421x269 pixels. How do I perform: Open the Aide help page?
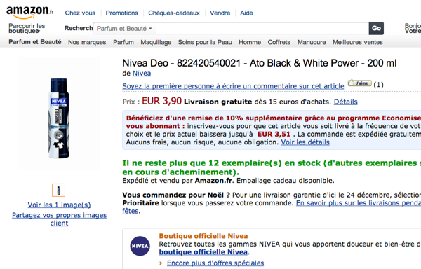click(x=246, y=13)
